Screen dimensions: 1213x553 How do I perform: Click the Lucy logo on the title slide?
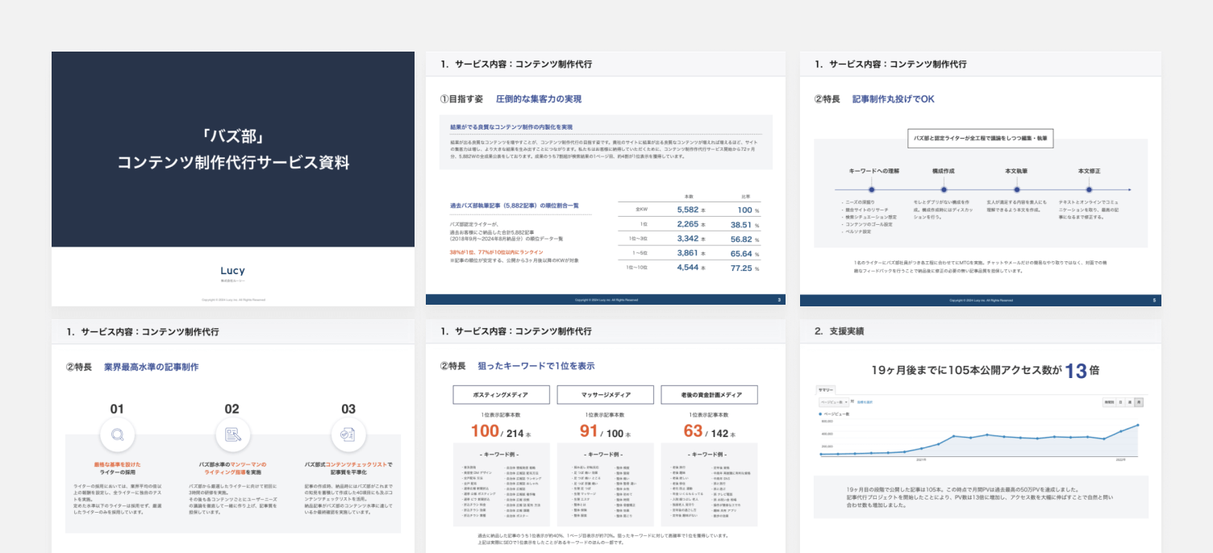pos(231,270)
